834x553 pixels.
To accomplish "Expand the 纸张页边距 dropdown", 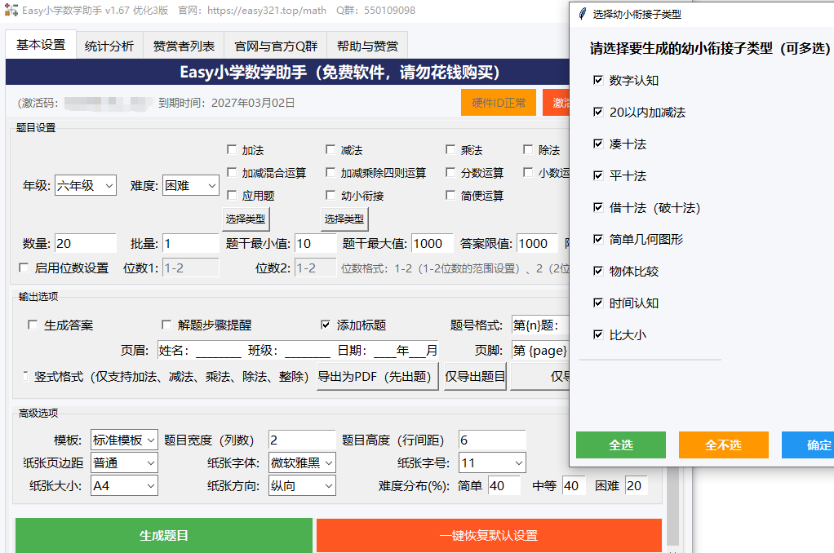I will 124,462.
